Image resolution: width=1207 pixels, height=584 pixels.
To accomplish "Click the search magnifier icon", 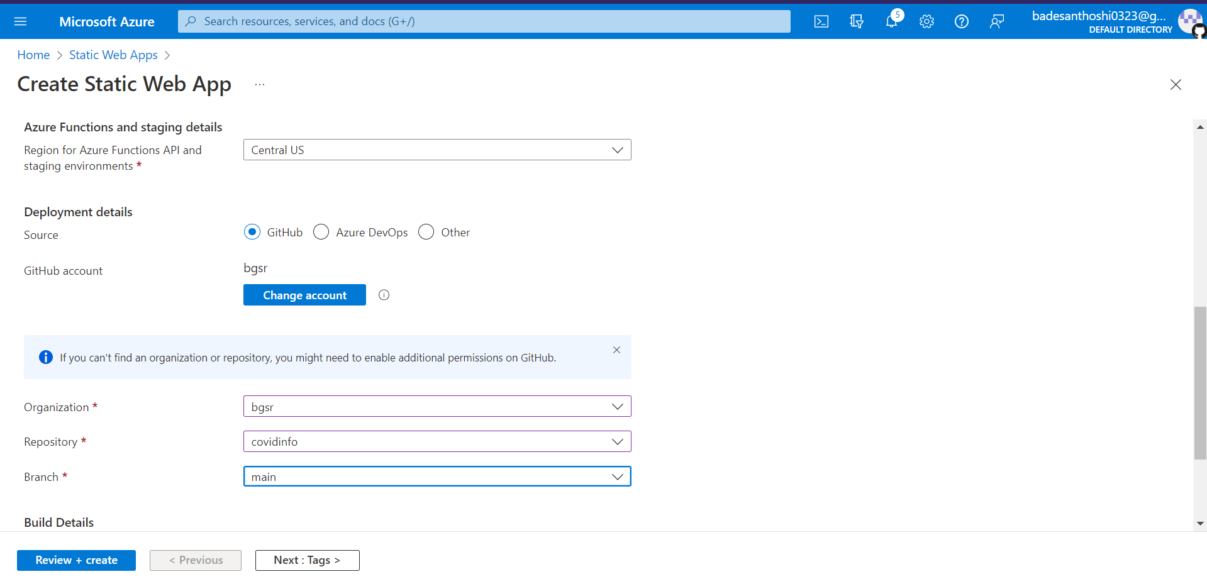I will [x=191, y=21].
